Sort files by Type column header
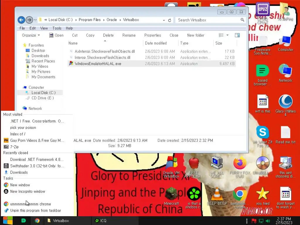 (x=196, y=43)
